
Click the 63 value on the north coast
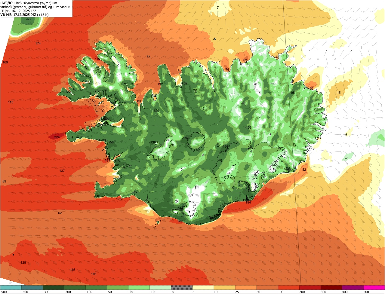245,60
